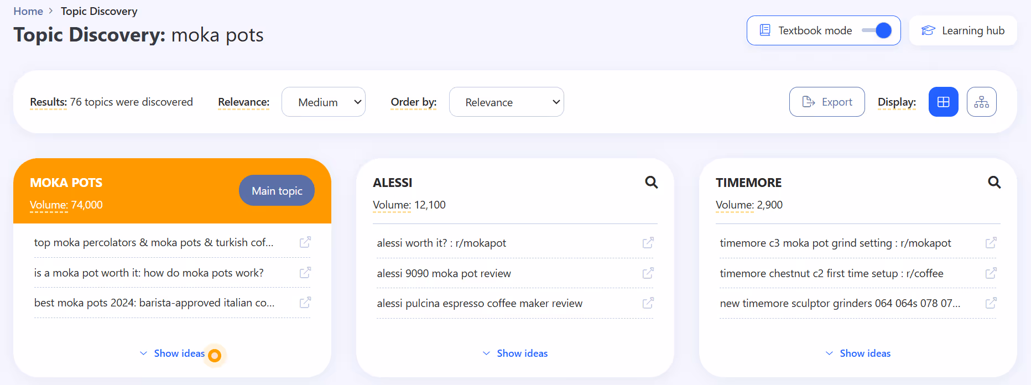Open external link for timemore c3 grind setting

(991, 243)
